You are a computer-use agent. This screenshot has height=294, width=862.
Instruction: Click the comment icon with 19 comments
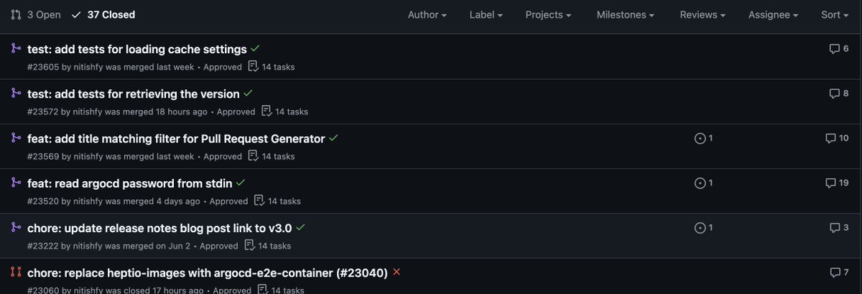click(831, 183)
